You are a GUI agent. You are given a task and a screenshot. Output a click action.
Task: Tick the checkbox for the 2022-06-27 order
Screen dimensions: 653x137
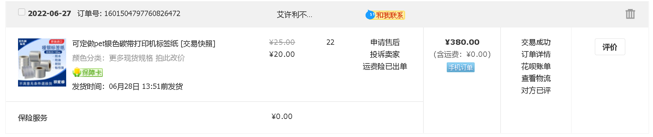point(22,12)
